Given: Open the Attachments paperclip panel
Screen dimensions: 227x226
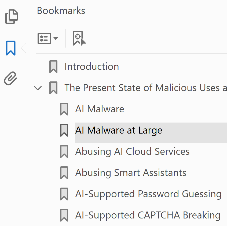Looking at the screenshot, I should pyautogui.click(x=11, y=78).
